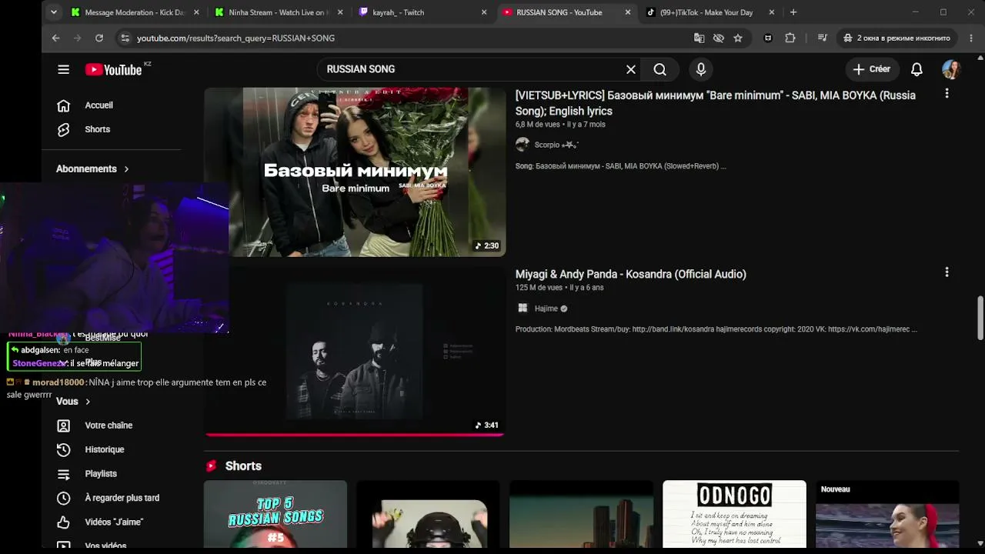
Task: Open the Top 5 Russian Songs short
Action: (275, 514)
